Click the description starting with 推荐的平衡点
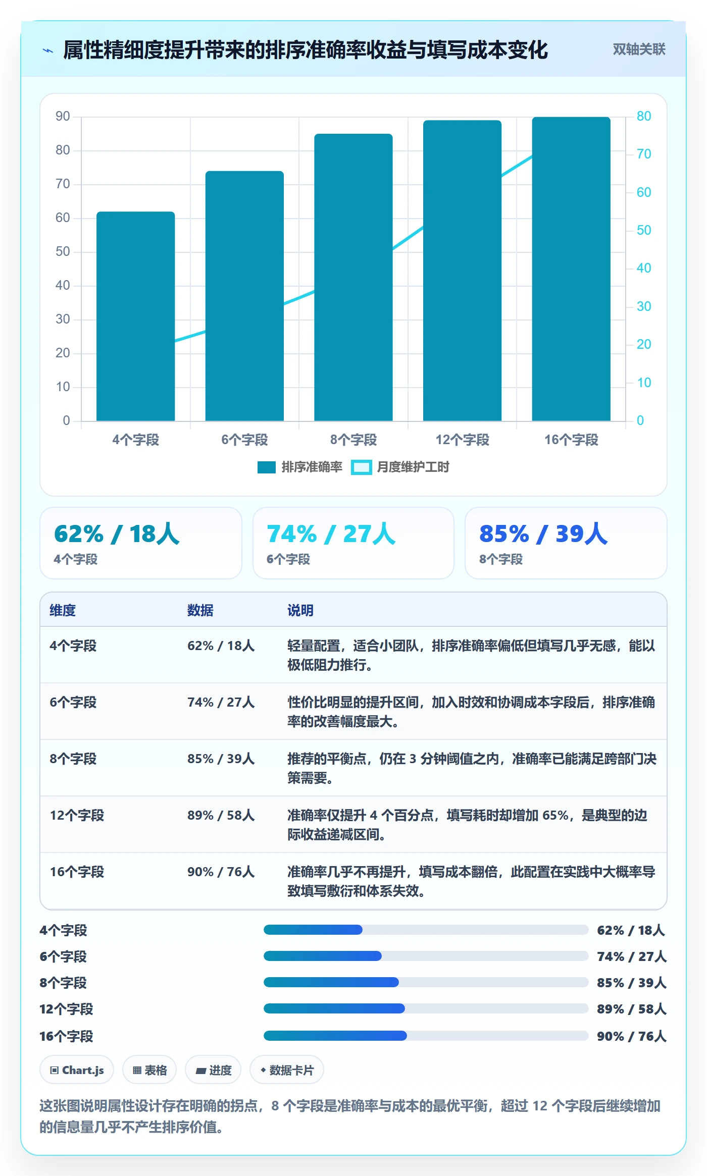 [x=472, y=768]
